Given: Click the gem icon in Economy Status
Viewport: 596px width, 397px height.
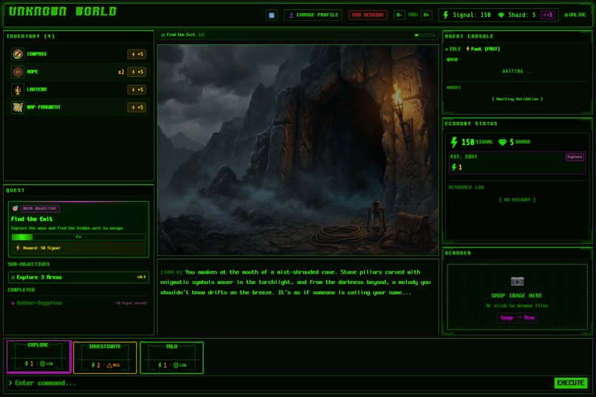Looking at the screenshot, I should (x=503, y=142).
